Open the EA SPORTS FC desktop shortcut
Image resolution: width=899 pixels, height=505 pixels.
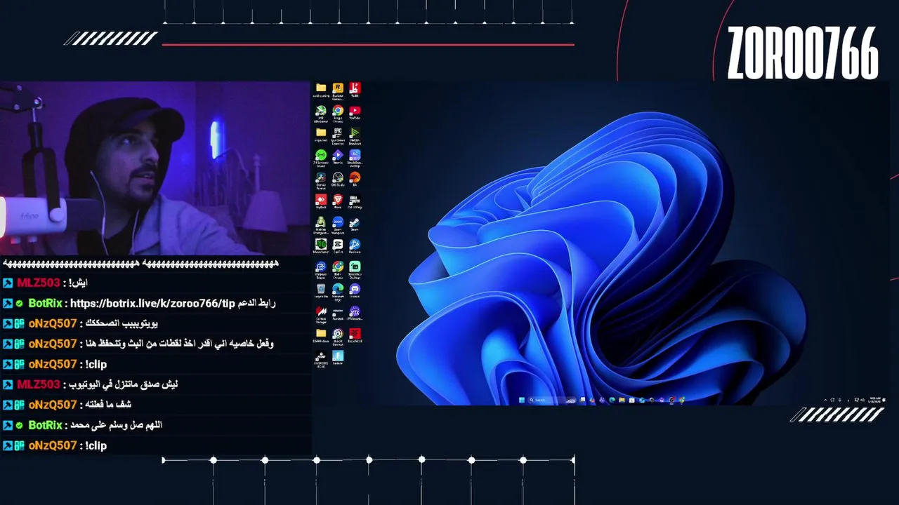coord(320,358)
